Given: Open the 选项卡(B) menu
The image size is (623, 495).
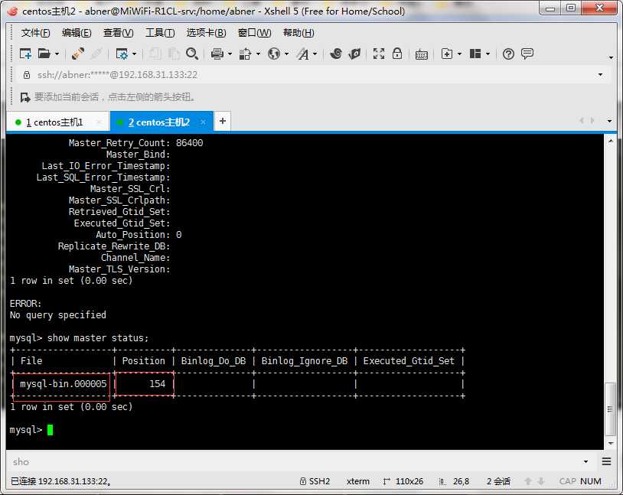Looking at the screenshot, I should (x=206, y=33).
